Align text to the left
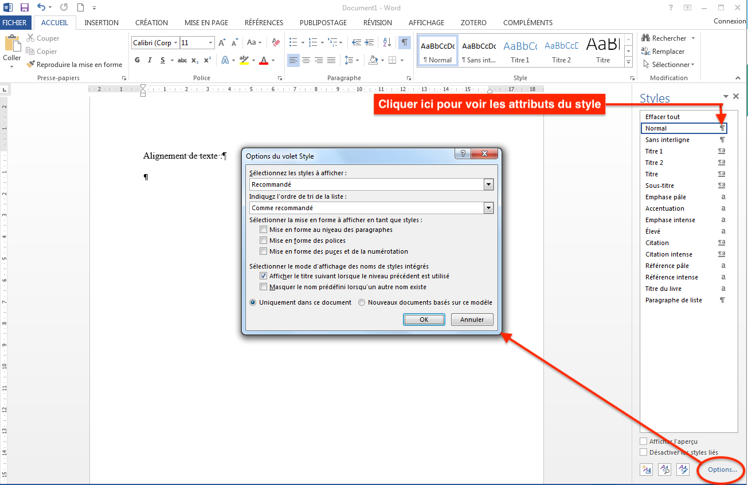 [293, 60]
